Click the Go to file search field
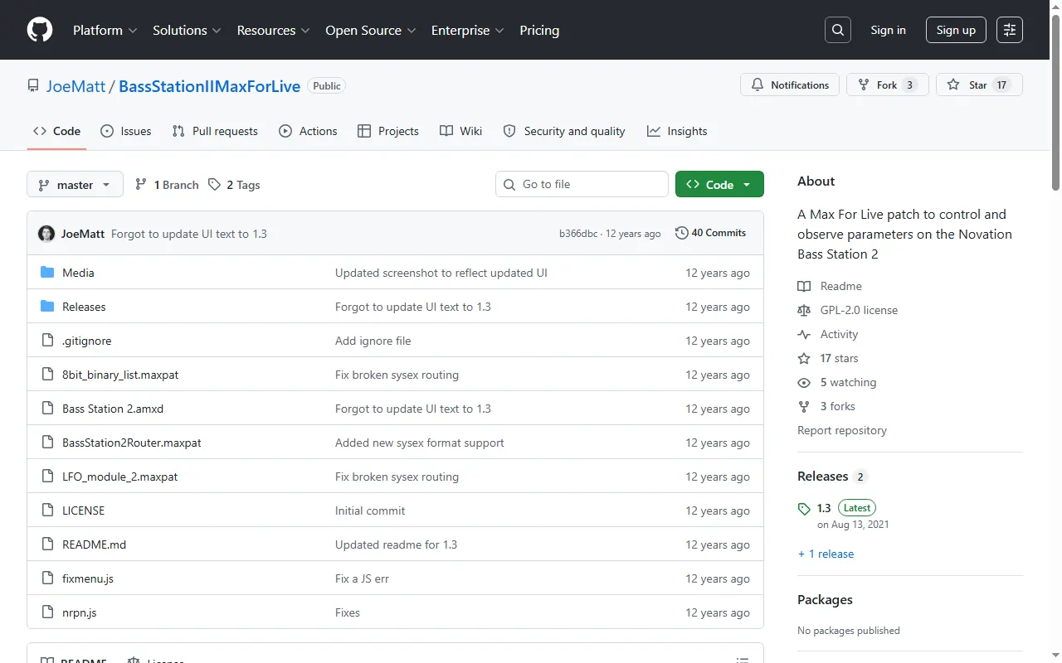Screen dimensions: 1062x663 point(582,184)
